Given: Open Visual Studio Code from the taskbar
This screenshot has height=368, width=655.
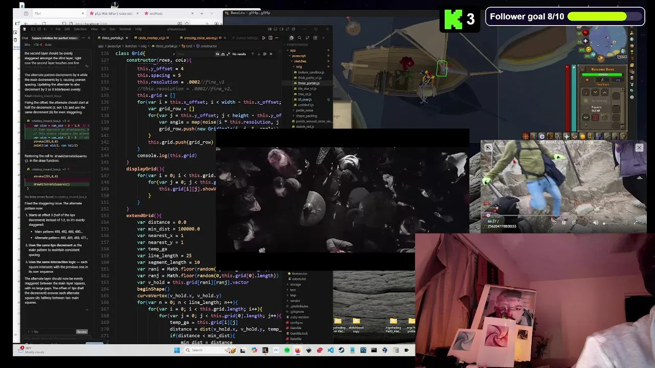Looking at the screenshot, I should tap(331, 350).
